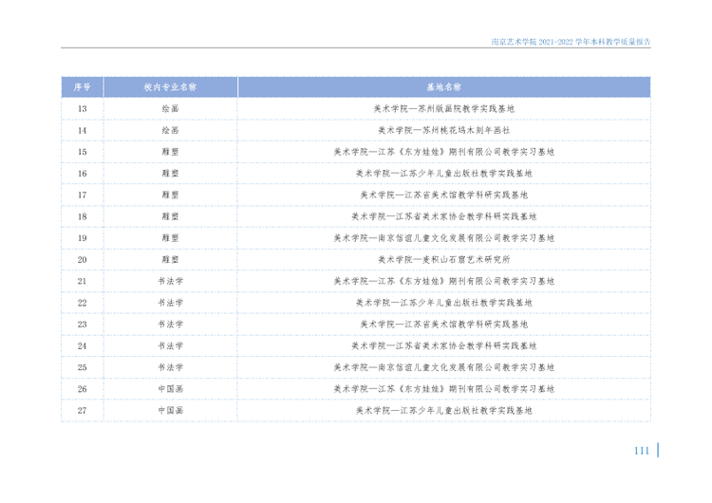Select the document title header text
This screenshot has height=503, width=712.
[x=571, y=42]
